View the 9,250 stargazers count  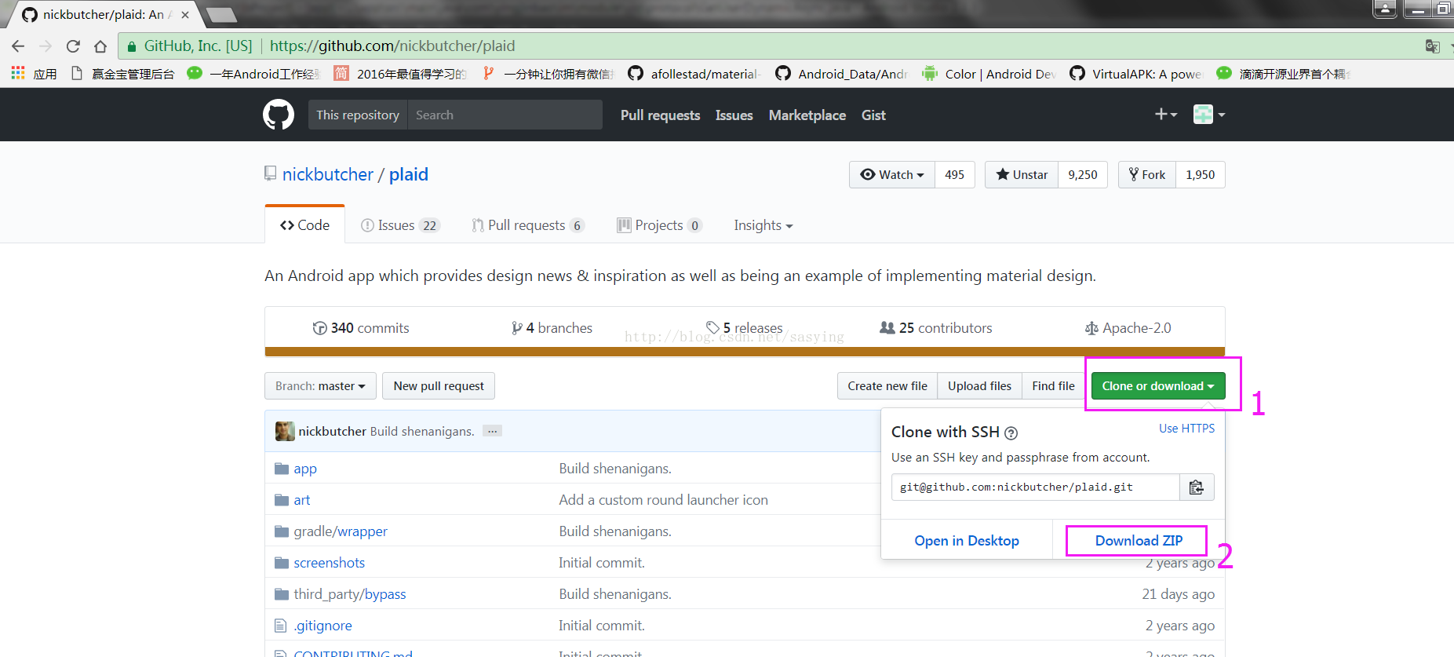1083,175
